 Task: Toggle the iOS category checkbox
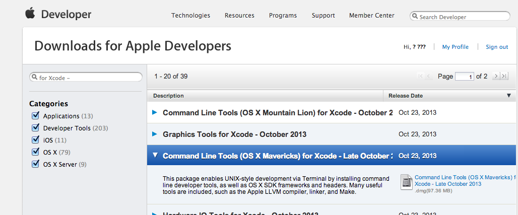click(35, 140)
